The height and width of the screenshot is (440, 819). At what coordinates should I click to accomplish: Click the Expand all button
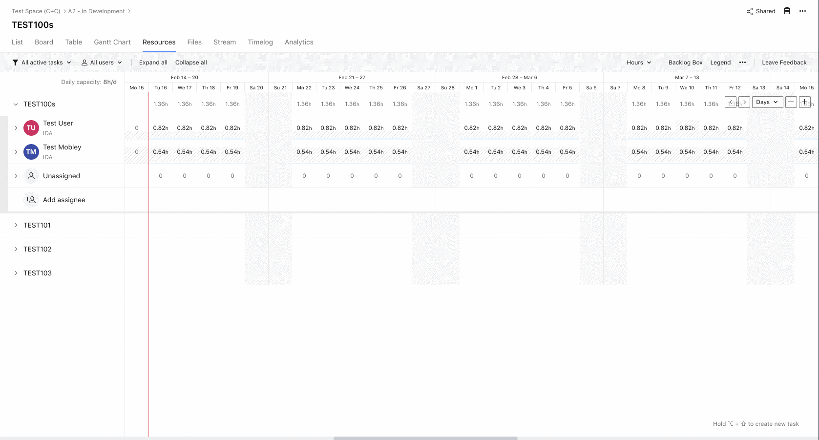click(153, 63)
